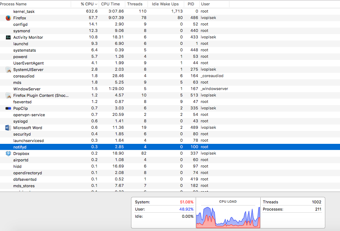Image resolution: width=340 pixels, height=231 pixels.
Task: Select the airportd process
Action: [21, 160]
